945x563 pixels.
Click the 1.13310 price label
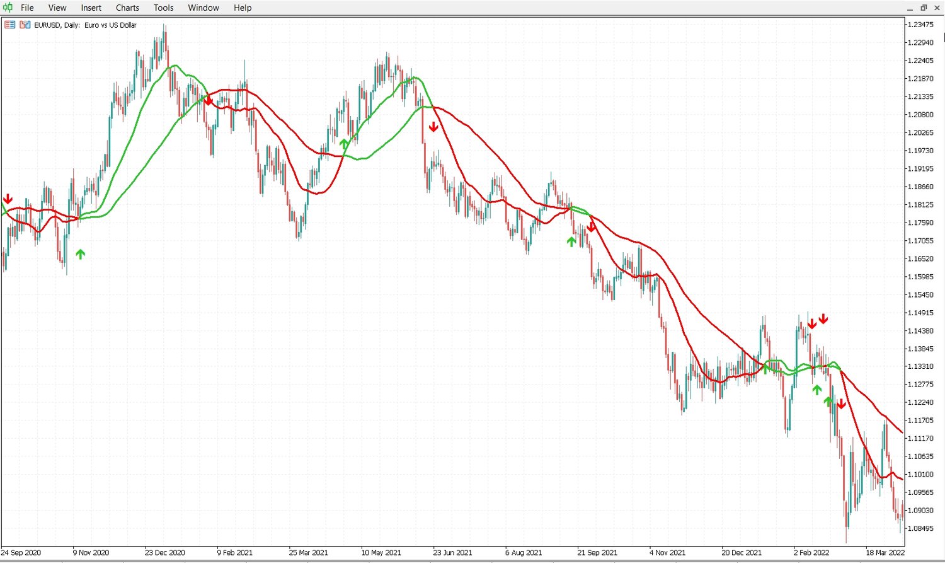click(x=921, y=366)
